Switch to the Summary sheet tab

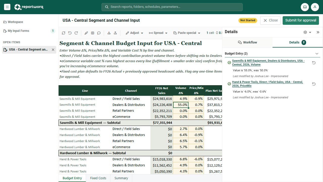(121, 178)
